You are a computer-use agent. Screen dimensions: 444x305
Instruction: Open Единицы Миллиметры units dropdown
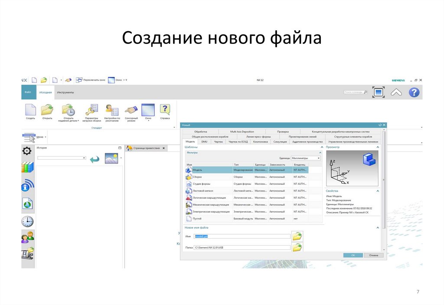pyautogui.click(x=306, y=158)
